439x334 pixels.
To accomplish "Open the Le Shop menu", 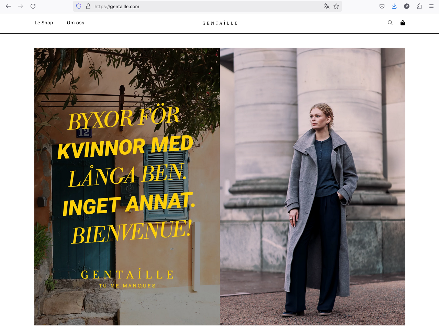I will pyautogui.click(x=44, y=23).
